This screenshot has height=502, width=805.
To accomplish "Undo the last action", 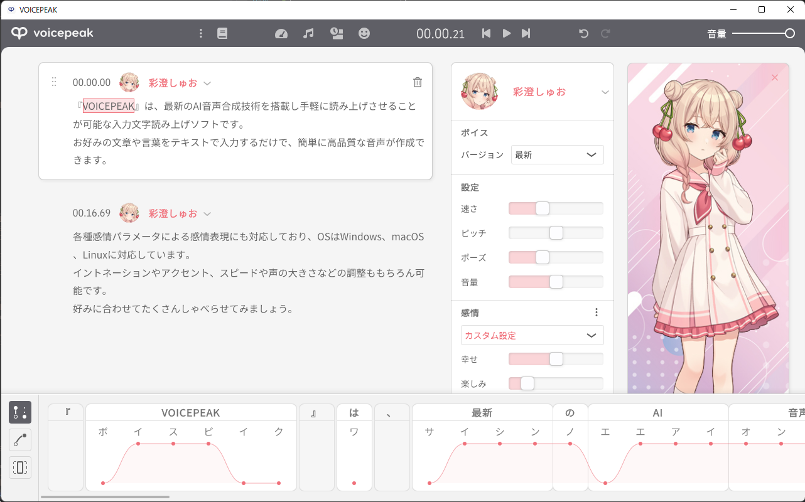I will pos(584,33).
